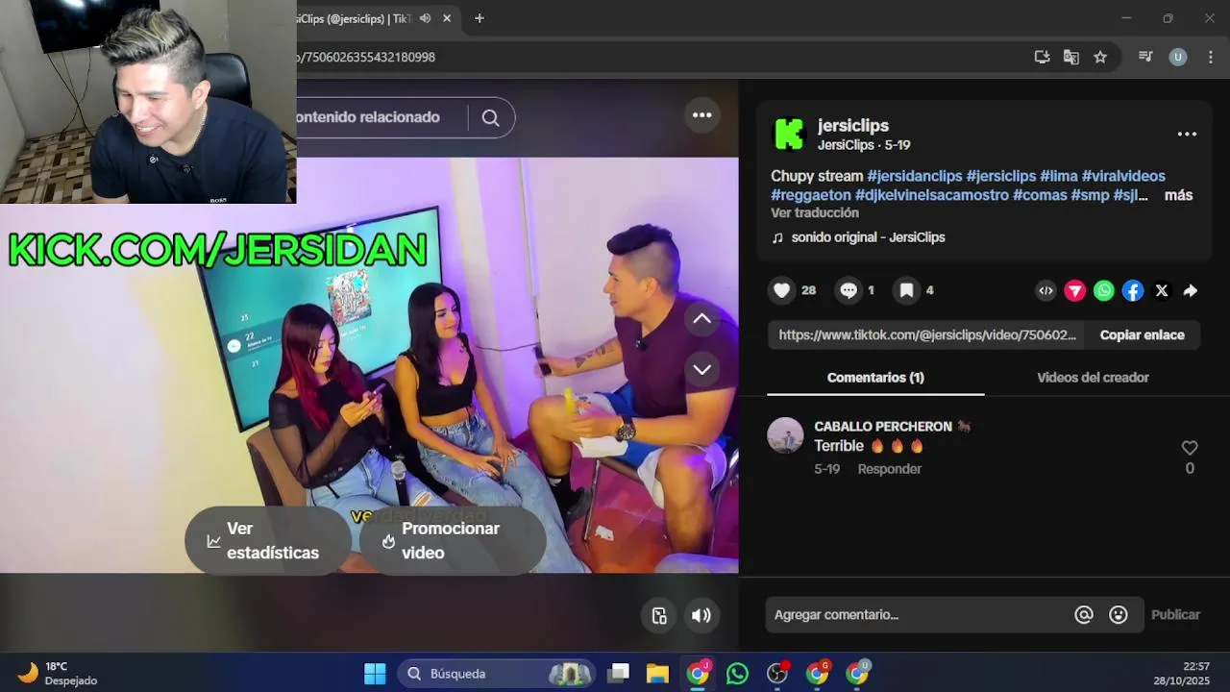Open three-dot menu on jersiclips post

1187,135
